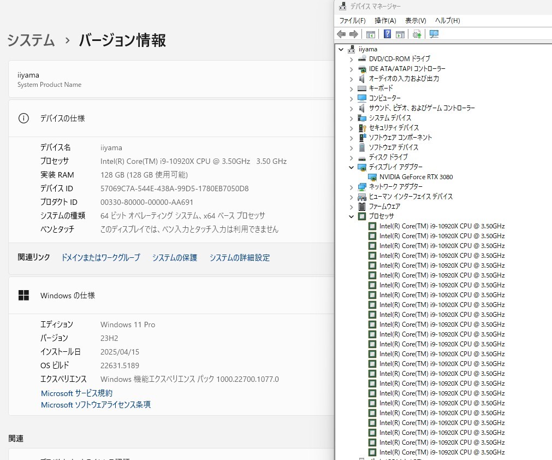Collapse the Windows の仕様 section header
Image resolution: width=552 pixels, height=460 pixels.
coord(171,295)
